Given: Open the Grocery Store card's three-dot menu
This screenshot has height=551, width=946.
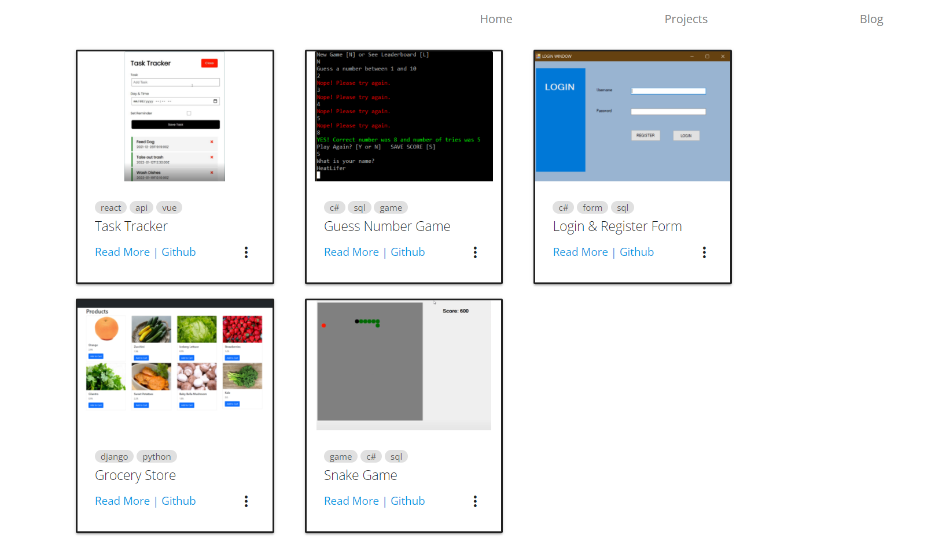Looking at the screenshot, I should [x=246, y=501].
